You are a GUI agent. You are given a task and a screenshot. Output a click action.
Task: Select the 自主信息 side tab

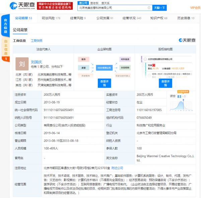6,47
